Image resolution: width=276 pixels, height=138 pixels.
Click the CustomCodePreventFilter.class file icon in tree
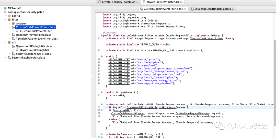tap(13, 27)
